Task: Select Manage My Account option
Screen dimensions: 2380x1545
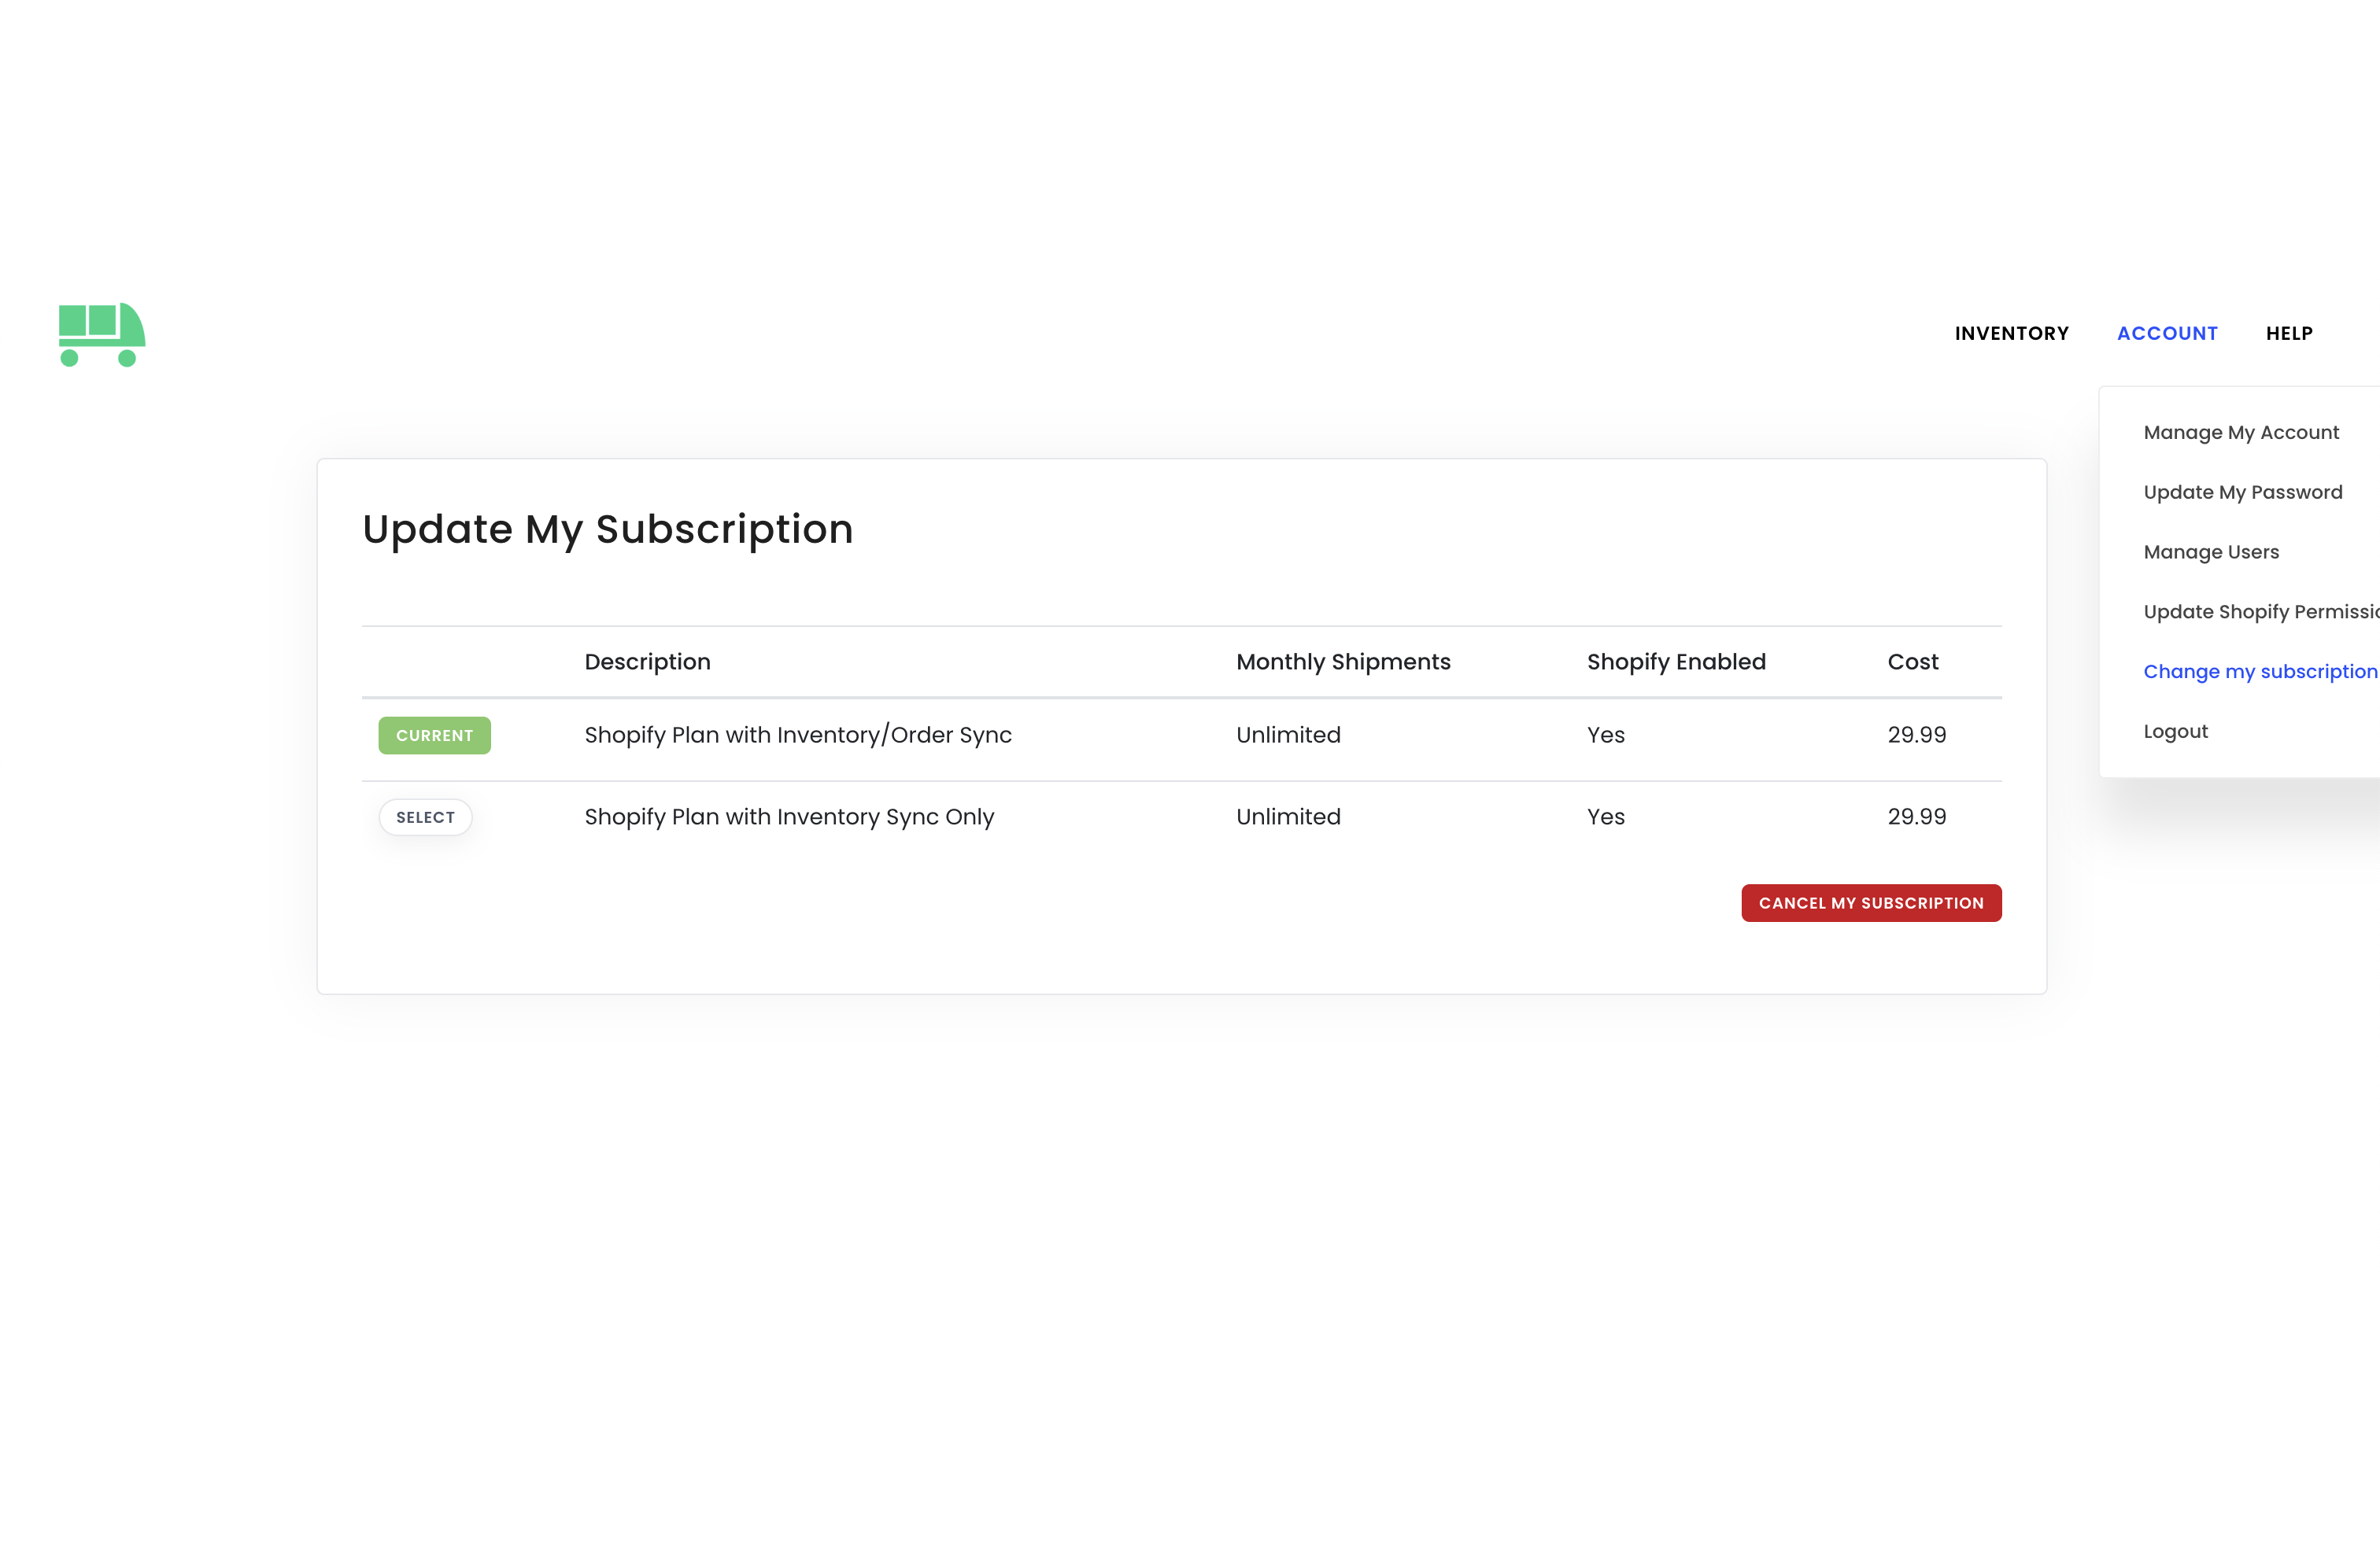Action: pos(2240,433)
